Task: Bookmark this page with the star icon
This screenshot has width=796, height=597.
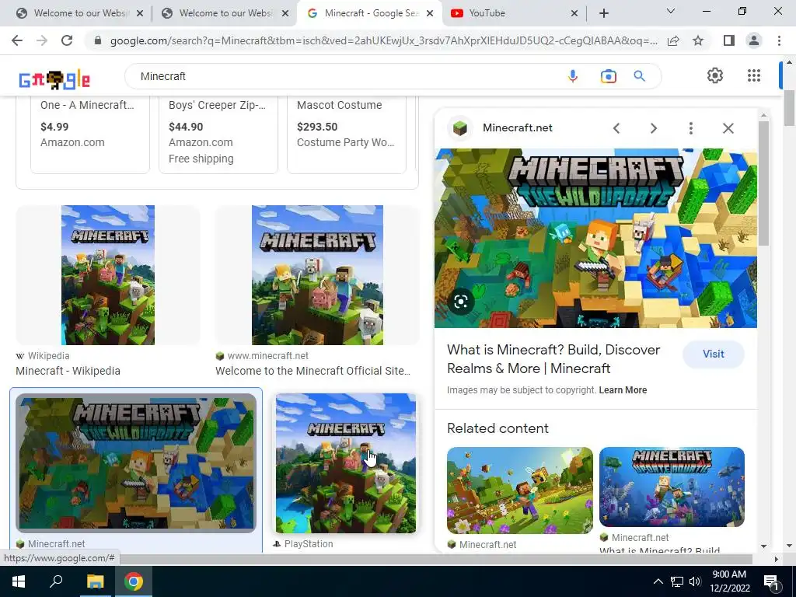Action: click(x=698, y=40)
